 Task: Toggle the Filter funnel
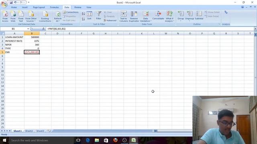pyautogui.click(x=98, y=16)
